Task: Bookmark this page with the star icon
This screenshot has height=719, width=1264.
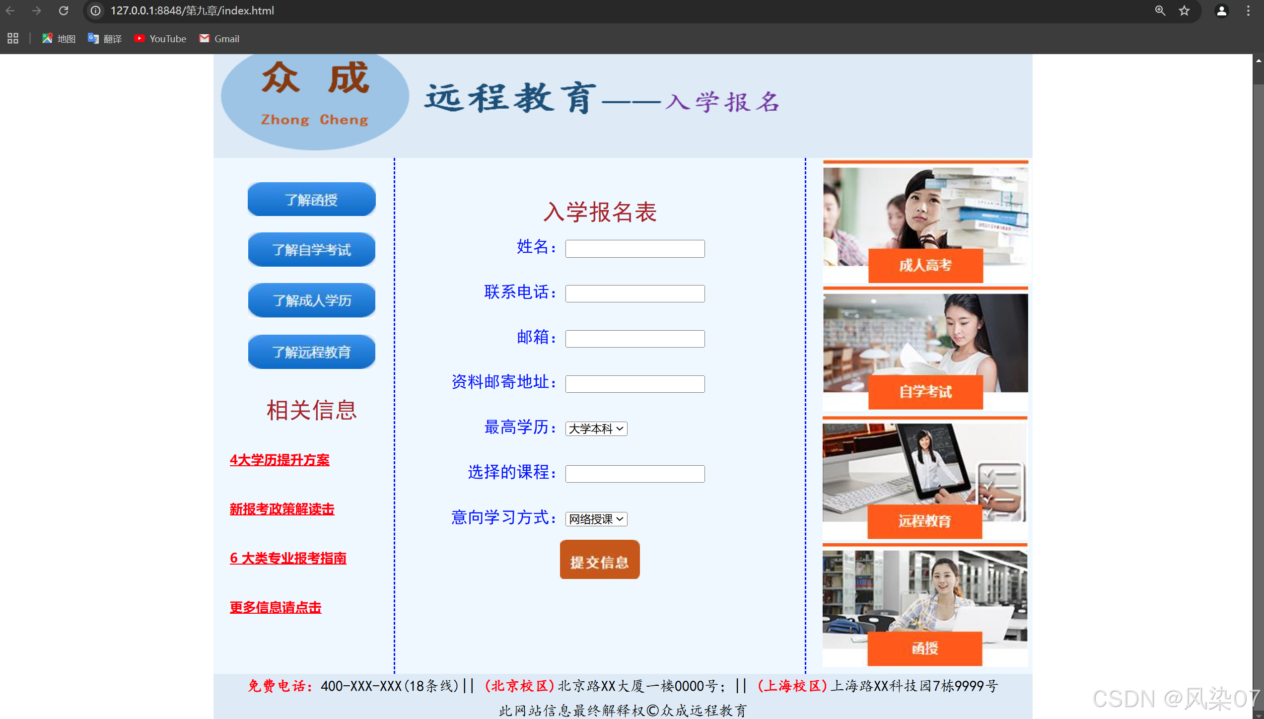Action: tap(1185, 10)
